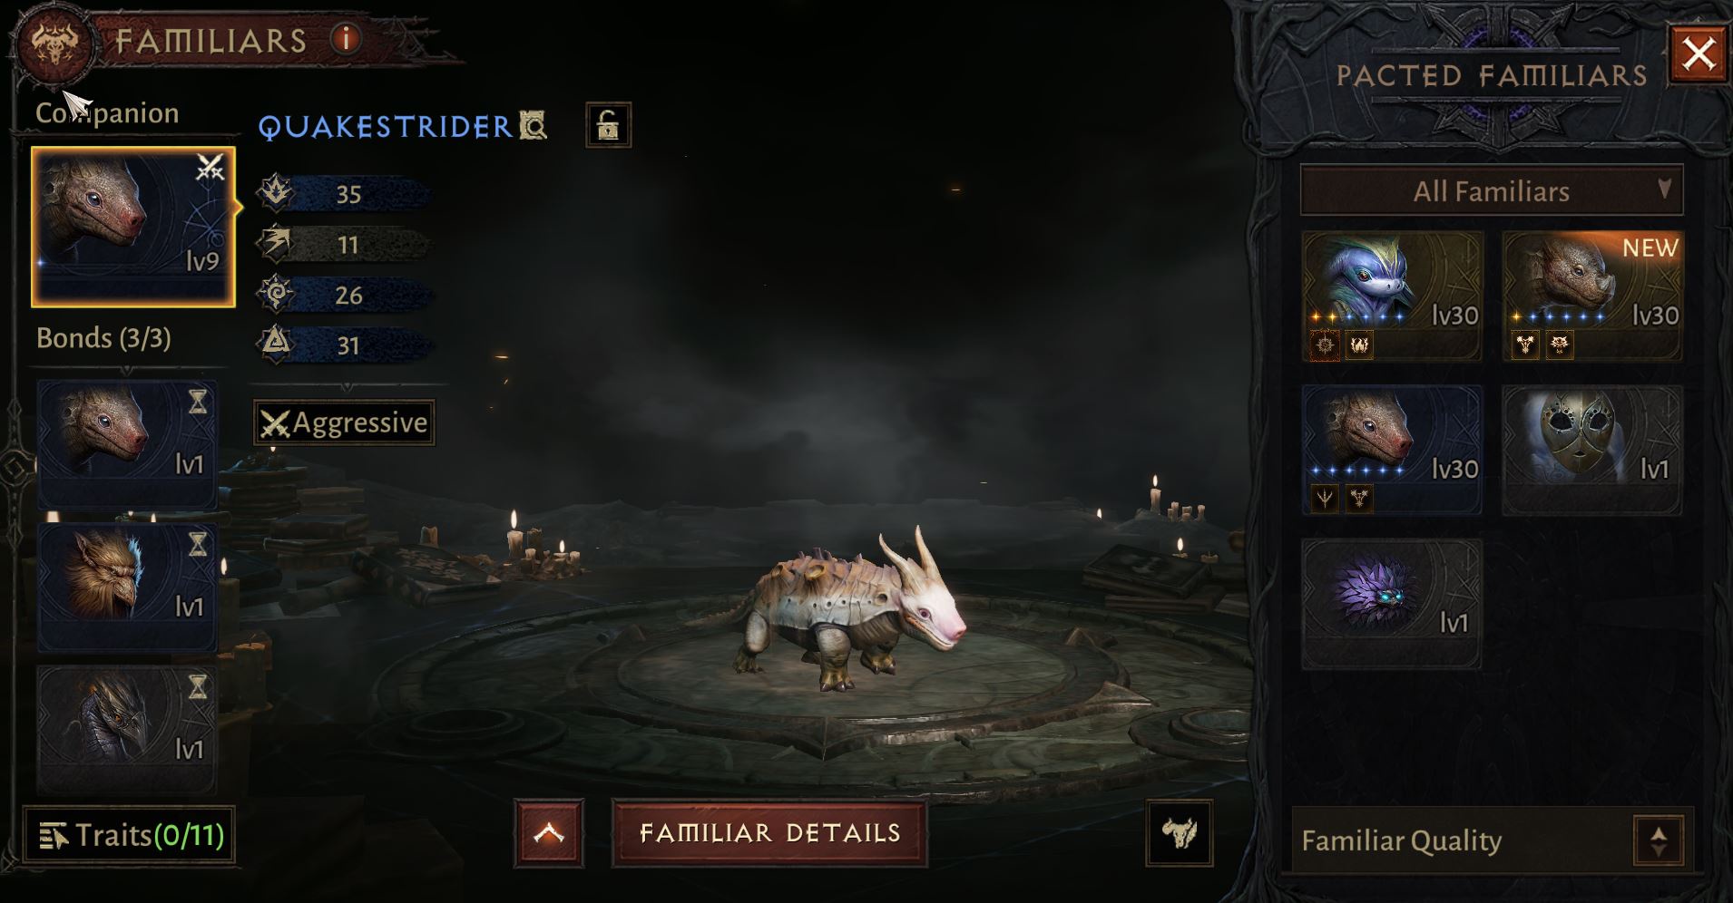The width and height of the screenshot is (1733, 903).
Task: Select the masked lv1 familiar
Action: 1592,451
